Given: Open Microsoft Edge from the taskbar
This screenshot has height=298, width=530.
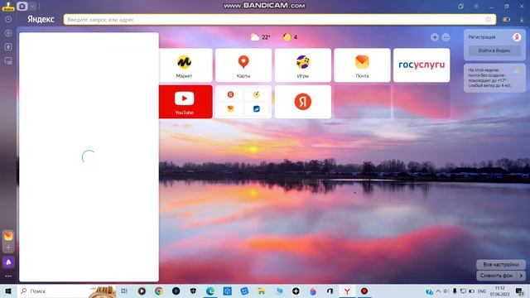Looking at the screenshot, I should tap(210, 291).
